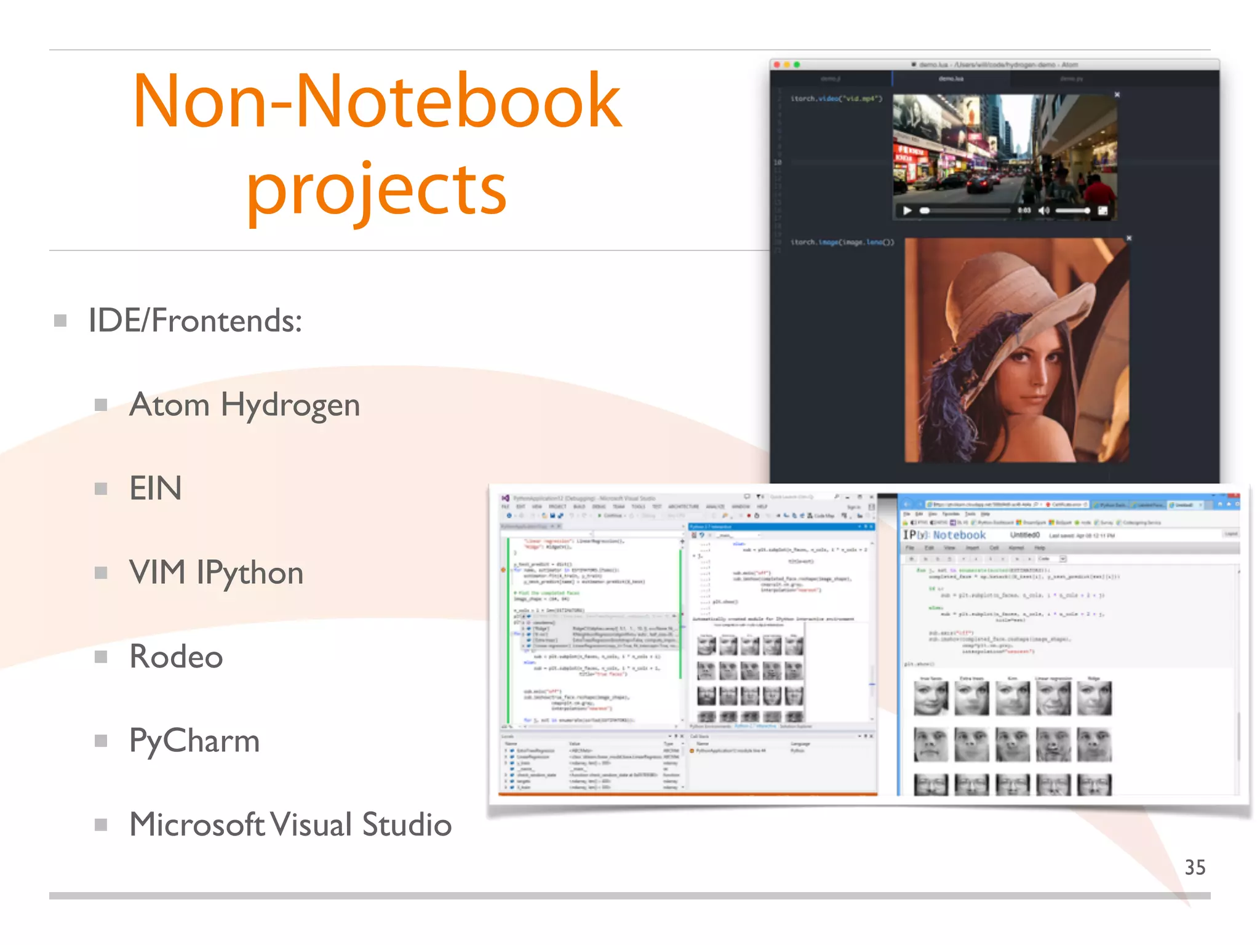The height and width of the screenshot is (945, 1260).
Task: Close the Locals panel in Visual Studio
Action: [682, 736]
